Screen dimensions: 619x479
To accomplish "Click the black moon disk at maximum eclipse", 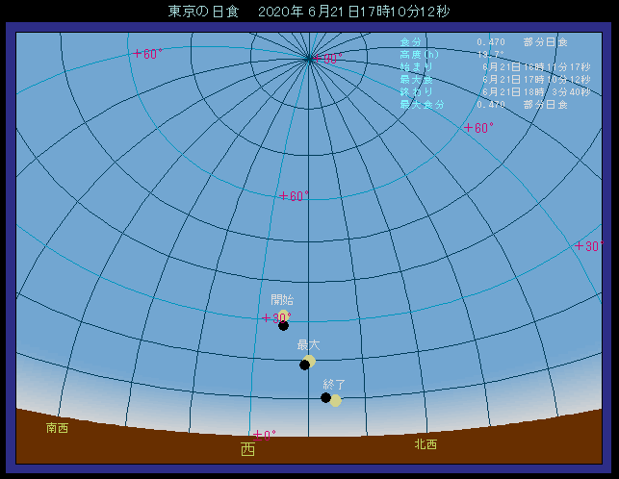I will (304, 365).
